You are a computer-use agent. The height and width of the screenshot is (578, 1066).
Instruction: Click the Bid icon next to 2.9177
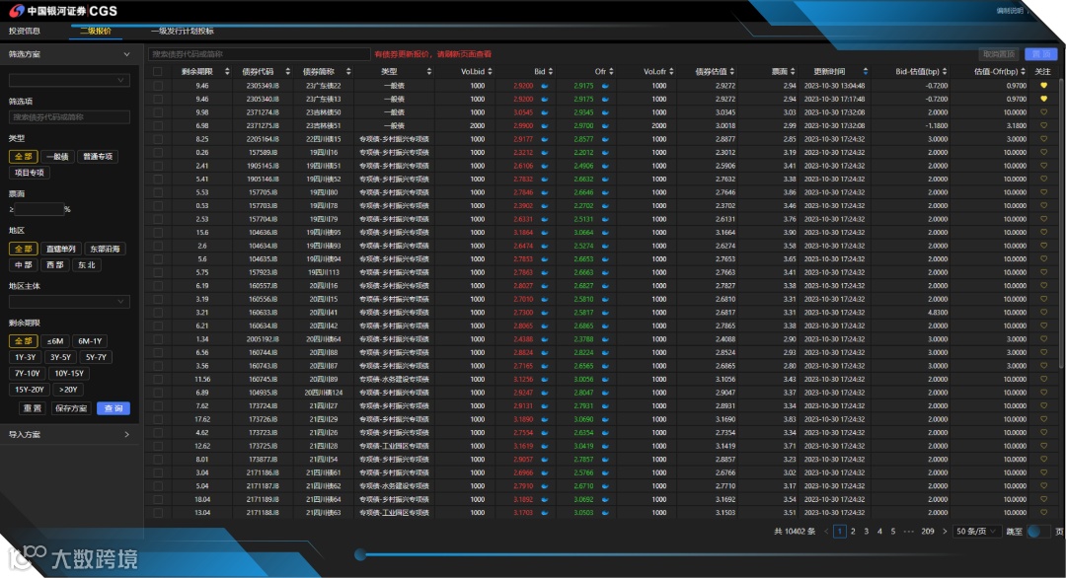click(545, 139)
